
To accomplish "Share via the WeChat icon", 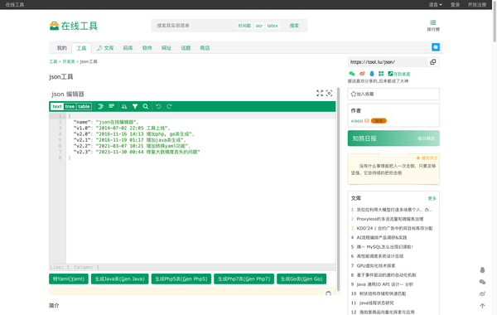I will (x=352, y=74).
